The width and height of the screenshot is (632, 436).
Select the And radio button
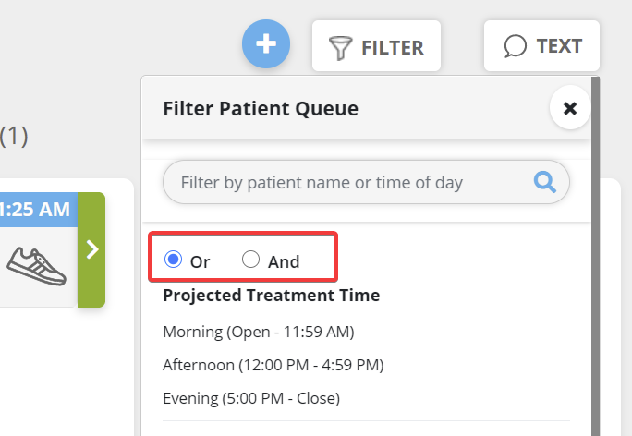coord(250,259)
